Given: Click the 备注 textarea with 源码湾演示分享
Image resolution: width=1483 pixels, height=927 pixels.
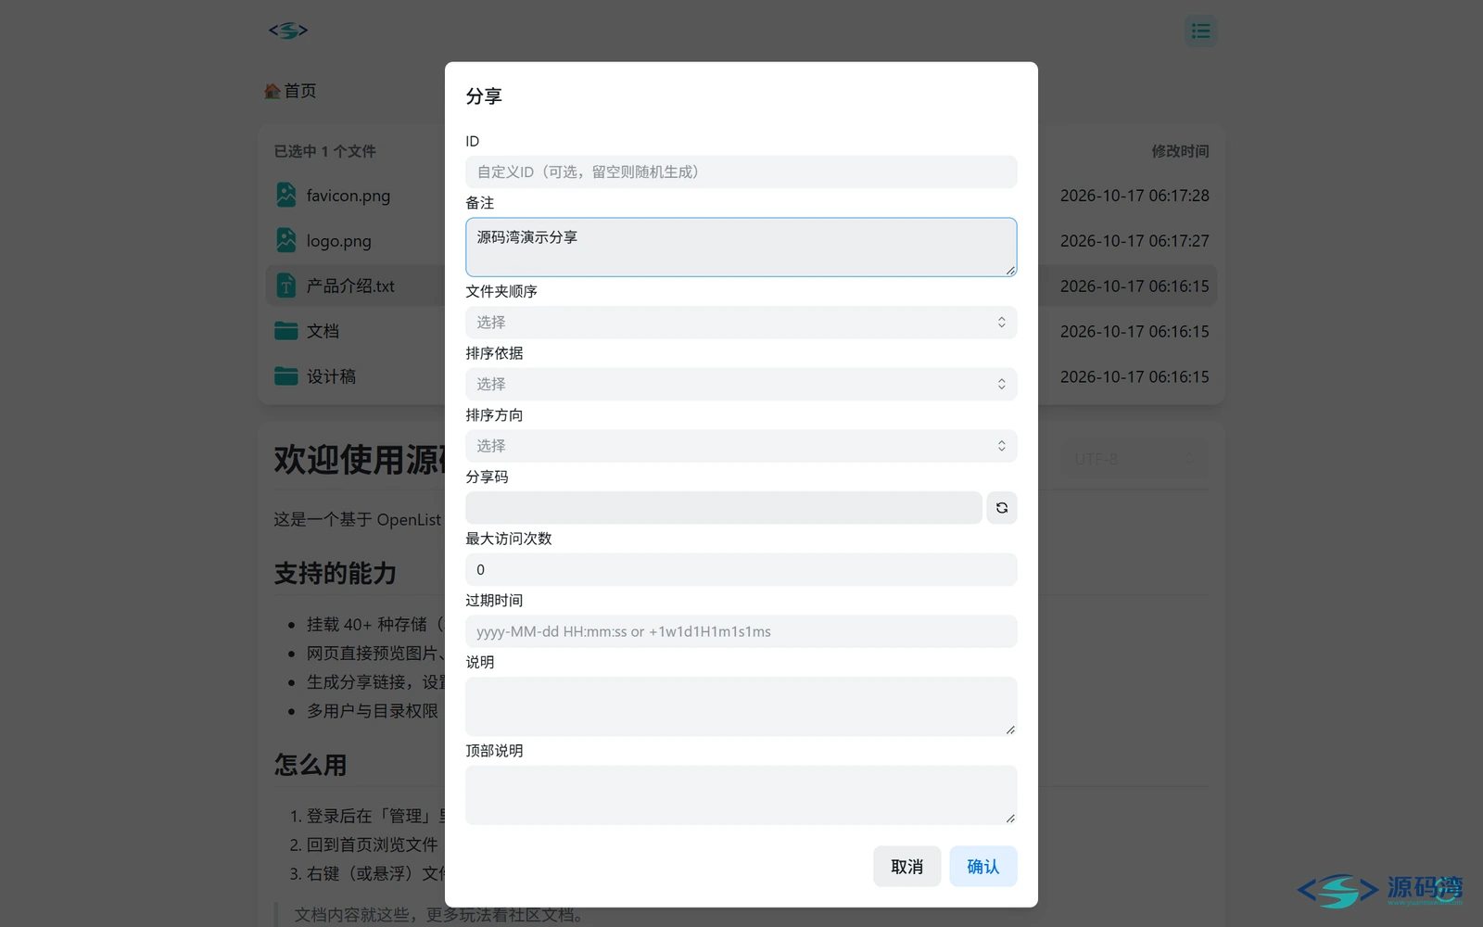Looking at the screenshot, I should point(741,248).
